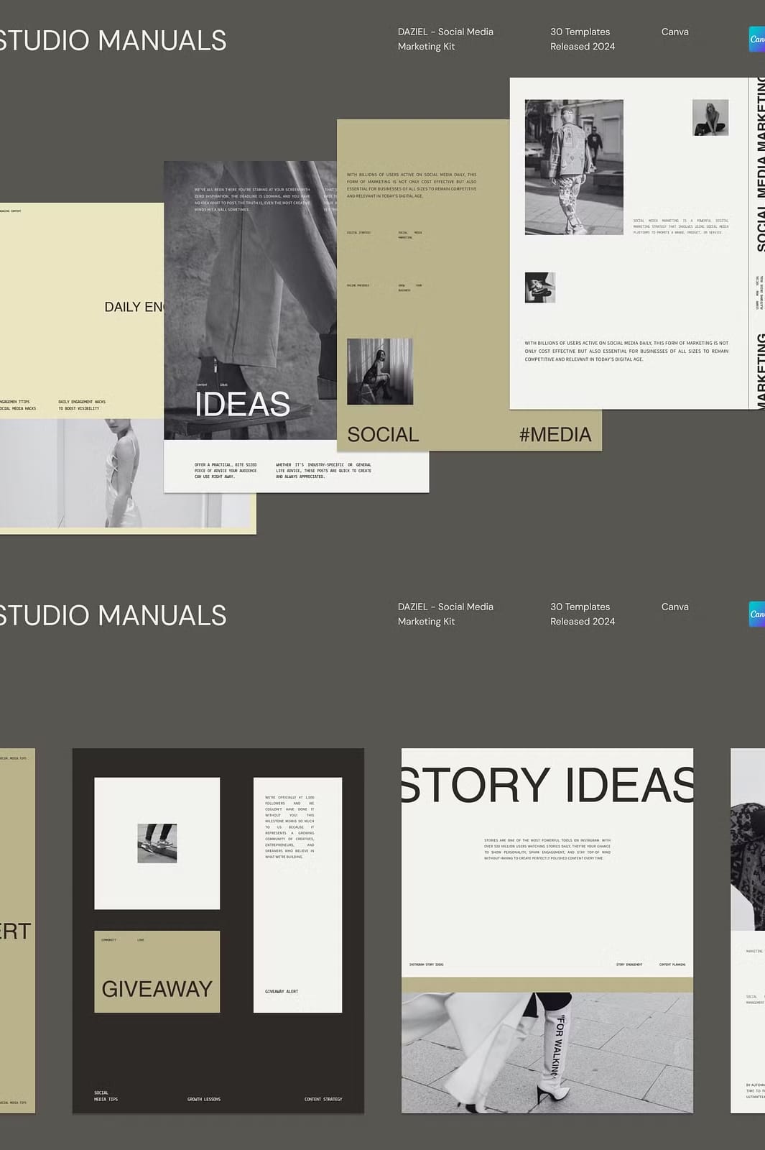Click the large 'IDEAS' heading
This screenshot has height=1150, width=765.
pos(242,404)
